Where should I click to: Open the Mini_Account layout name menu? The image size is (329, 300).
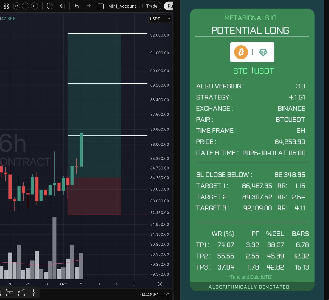coord(124,6)
